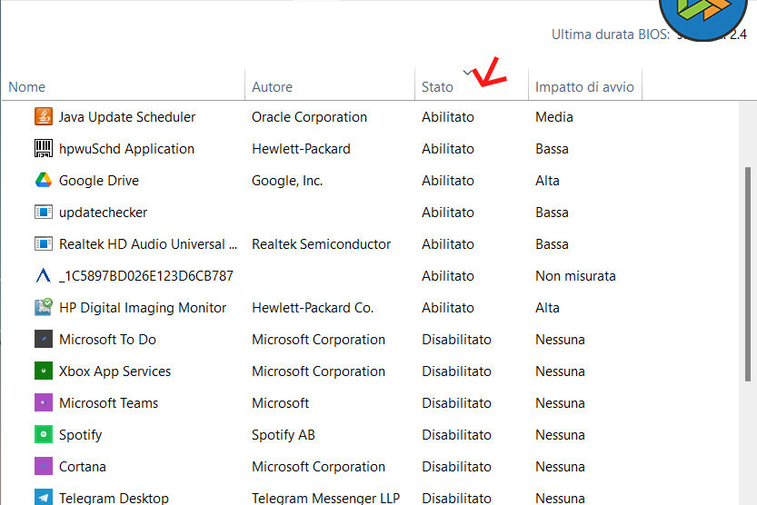The width and height of the screenshot is (757, 505).
Task: Click the updatechecker icon
Action: [x=44, y=213]
